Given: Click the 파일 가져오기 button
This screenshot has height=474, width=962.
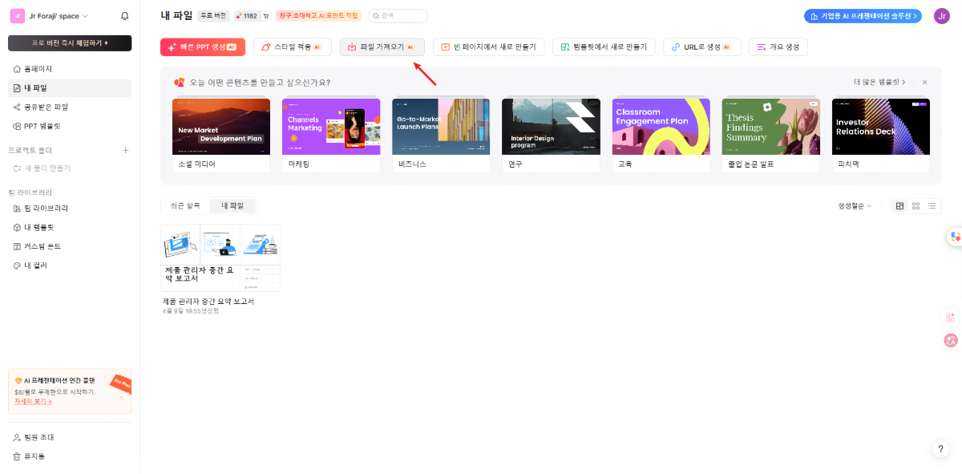Looking at the screenshot, I should click(382, 47).
